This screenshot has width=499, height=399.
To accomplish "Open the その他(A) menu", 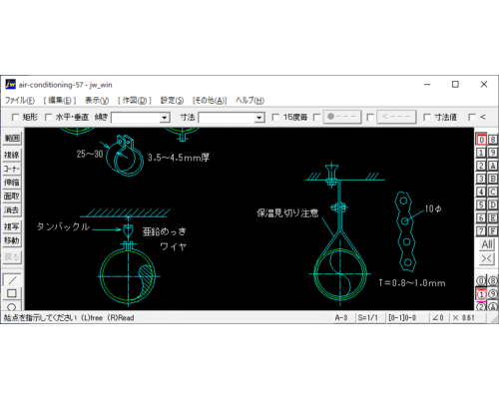I will [210, 100].
